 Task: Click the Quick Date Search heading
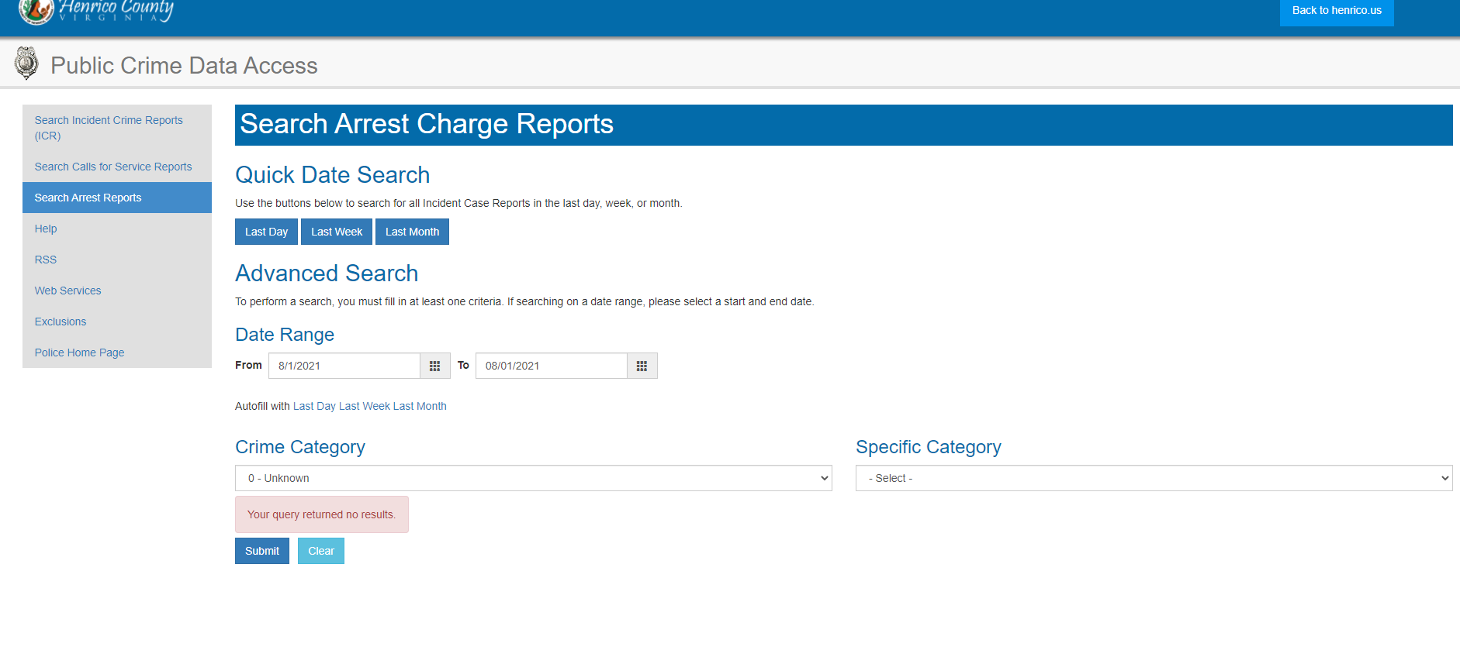[x=332, y=175]
